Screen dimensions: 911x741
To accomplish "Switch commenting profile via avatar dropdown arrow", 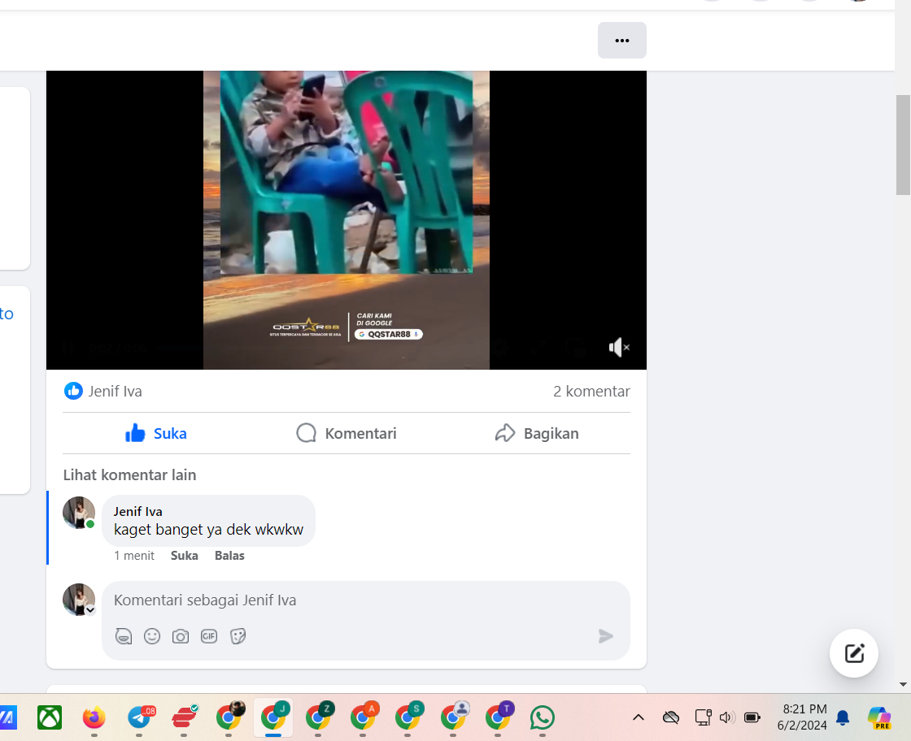I will (90, 610).
